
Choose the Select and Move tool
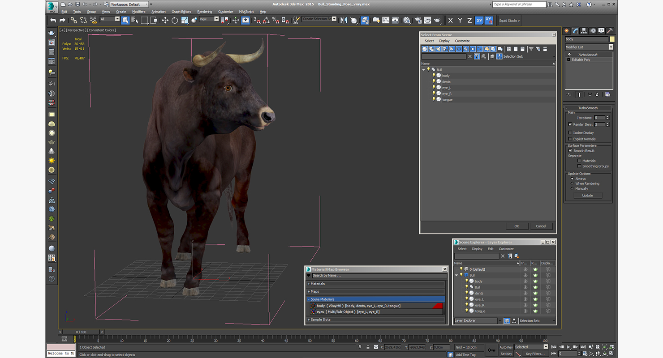165,20
